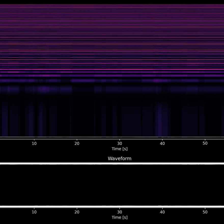
Task: Select the 20 second tick under the spectrogram
Action: 77,143
